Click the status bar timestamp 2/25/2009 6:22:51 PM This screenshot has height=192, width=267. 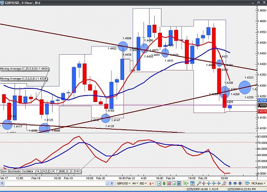click(x=242, y=189)
